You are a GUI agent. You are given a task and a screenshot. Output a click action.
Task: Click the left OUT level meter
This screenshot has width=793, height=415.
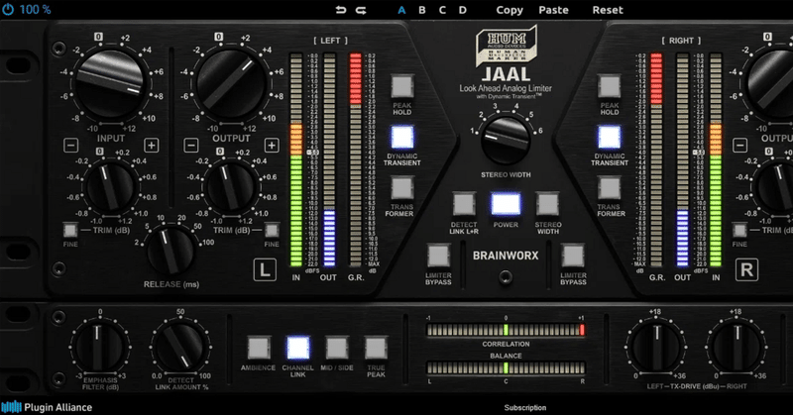click(329, 159)
